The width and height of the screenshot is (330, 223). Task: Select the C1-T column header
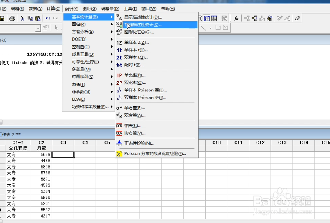coord(18,143)
